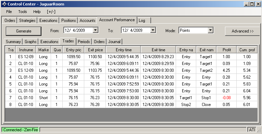Click the Control Center title bar icon
This screenshot has height=134, width=262.
(4, 4)
